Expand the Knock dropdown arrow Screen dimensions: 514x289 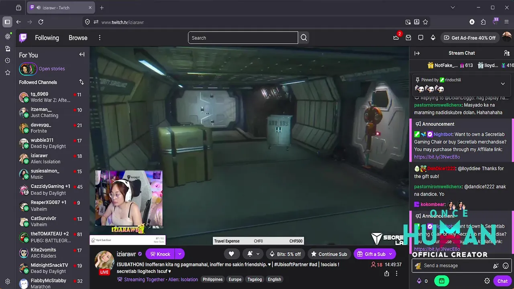pos(179,254)
